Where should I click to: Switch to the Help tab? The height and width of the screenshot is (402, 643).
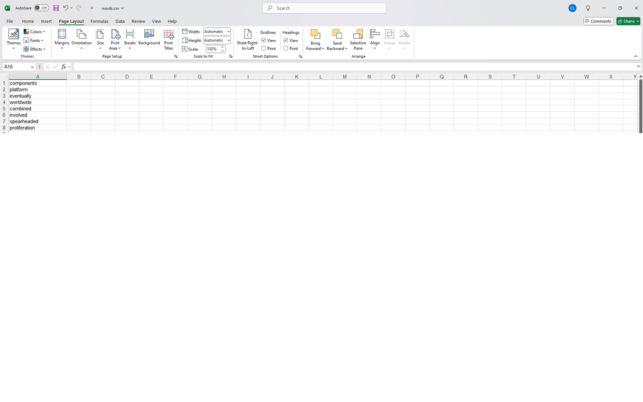pyautogui.click(x=172, y=21)
